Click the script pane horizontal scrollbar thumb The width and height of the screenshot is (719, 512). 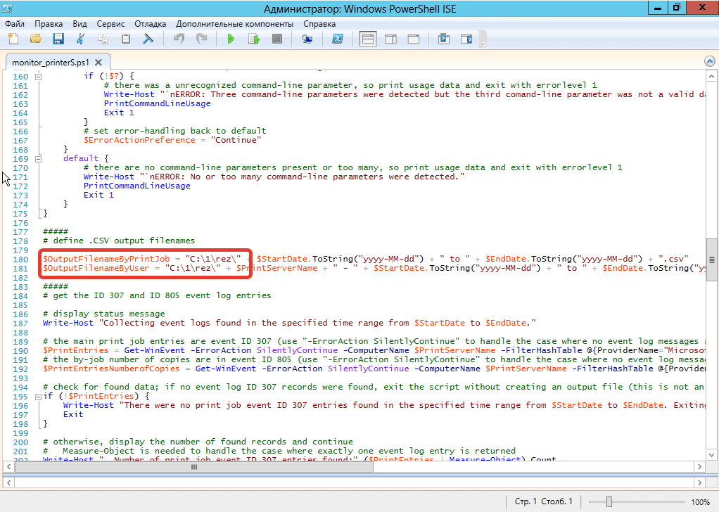194,467
